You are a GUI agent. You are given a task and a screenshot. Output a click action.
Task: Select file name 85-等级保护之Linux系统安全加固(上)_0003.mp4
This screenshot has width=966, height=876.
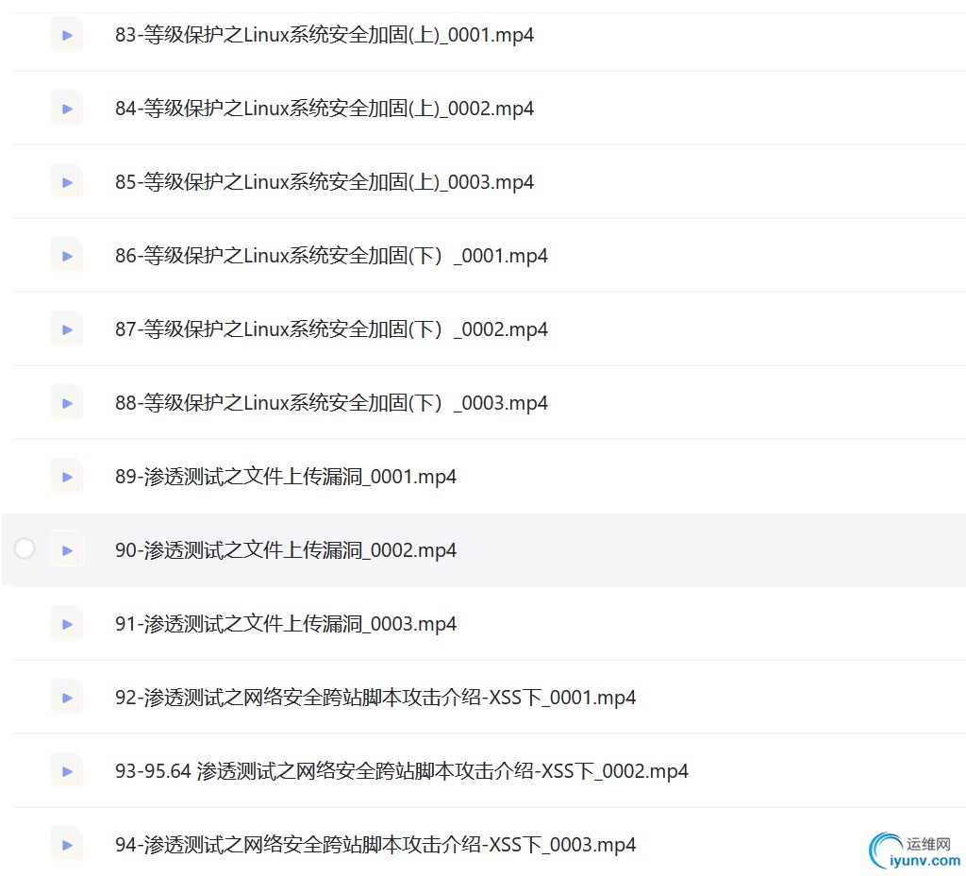pos(325,182)
